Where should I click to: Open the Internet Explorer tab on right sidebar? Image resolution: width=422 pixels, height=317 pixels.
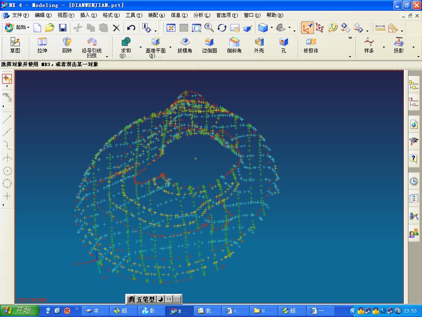(x=414, y=125)
